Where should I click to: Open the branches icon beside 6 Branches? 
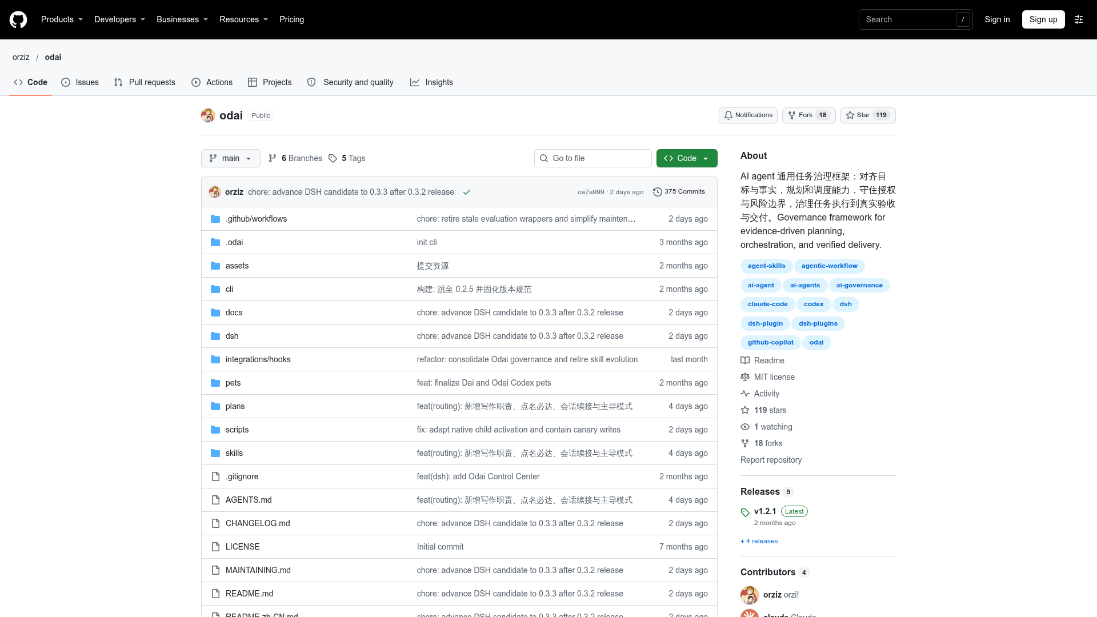[x=273, y=158]
